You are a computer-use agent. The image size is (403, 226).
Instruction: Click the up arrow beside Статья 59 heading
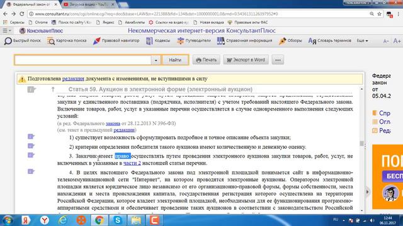[53, 89]
